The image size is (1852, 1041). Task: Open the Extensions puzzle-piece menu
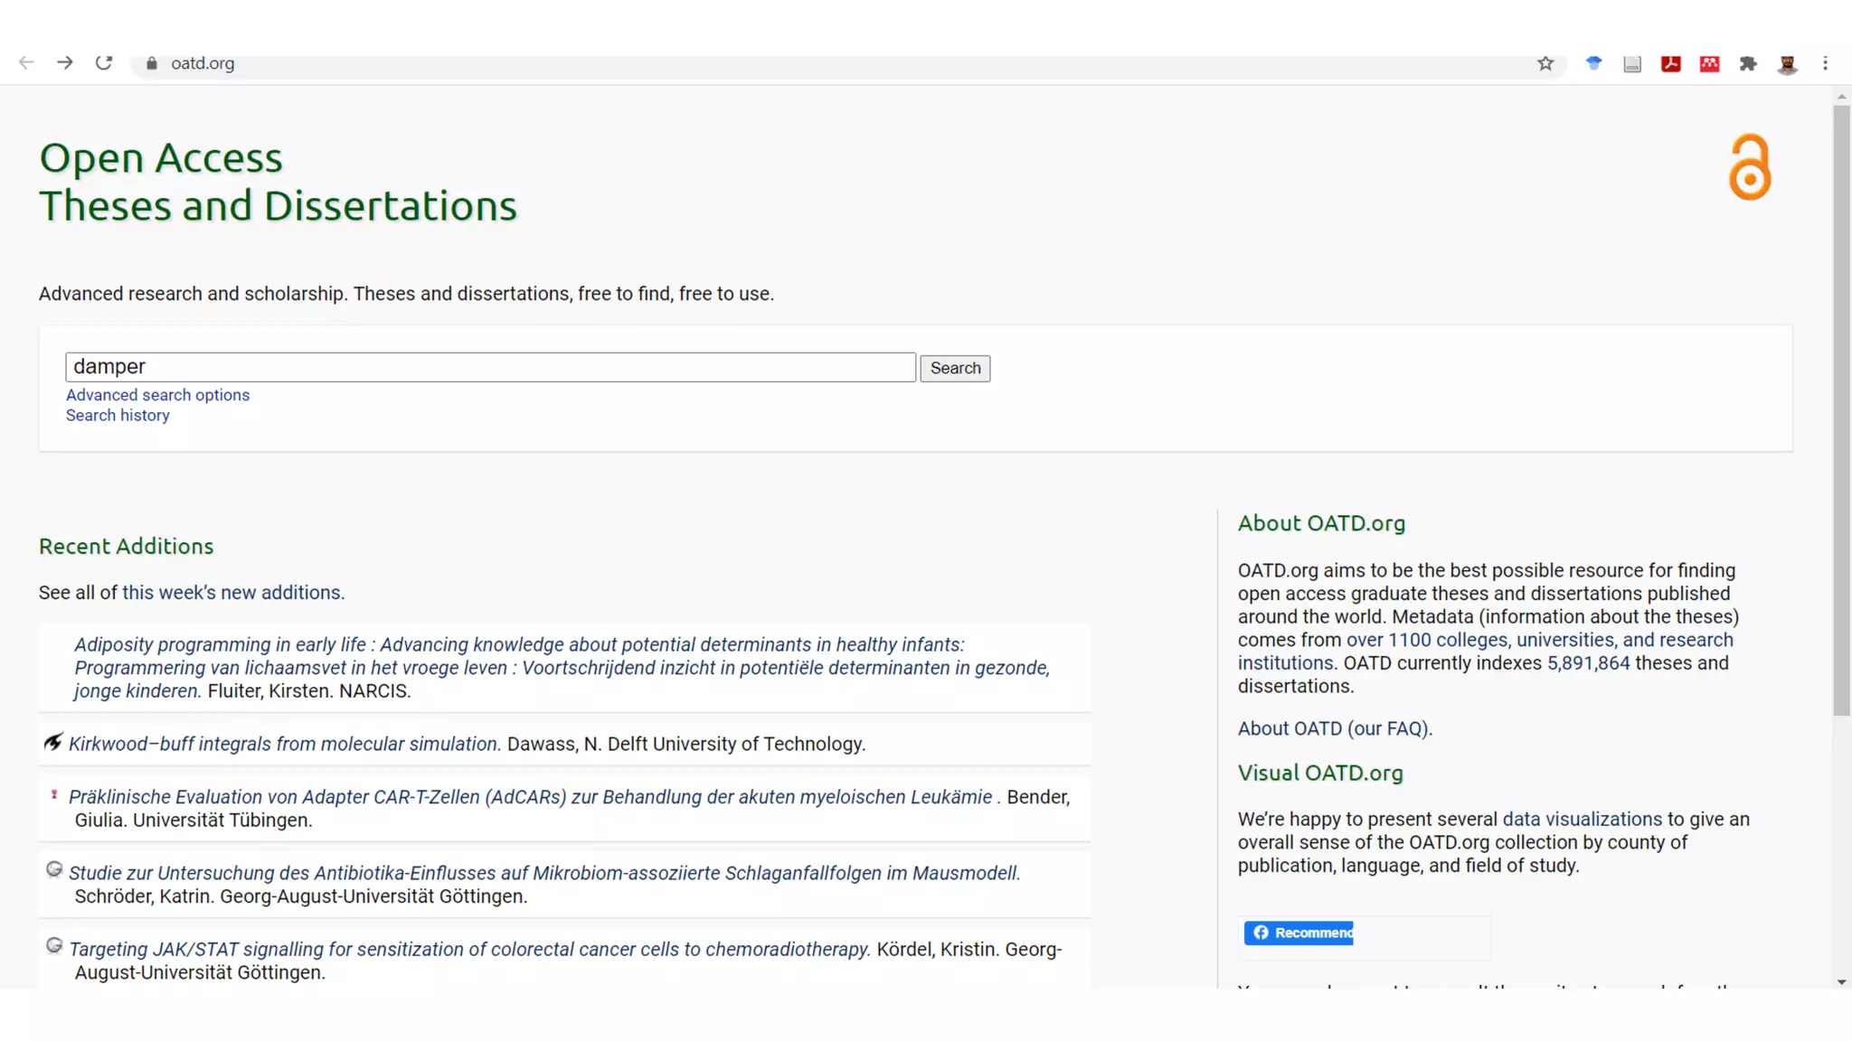(1748, 63)
